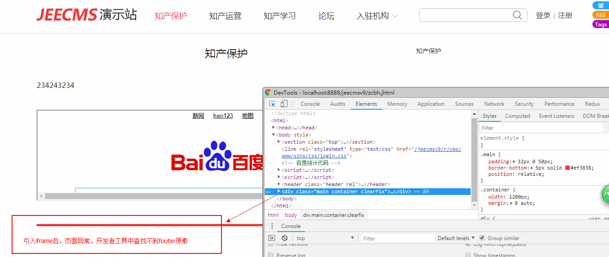Viewport: 609px width, 257px height.
Task: Open the Memory tab
Action: tap(397, 104)
